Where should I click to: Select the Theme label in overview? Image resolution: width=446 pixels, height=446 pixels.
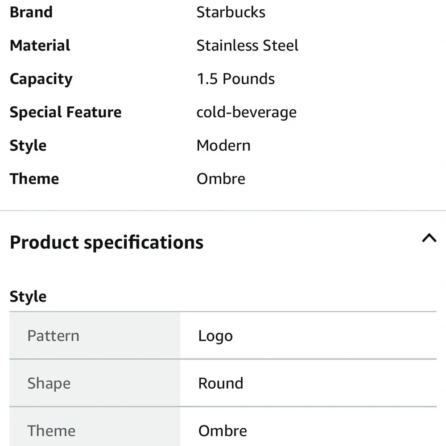tap(34, 179)
